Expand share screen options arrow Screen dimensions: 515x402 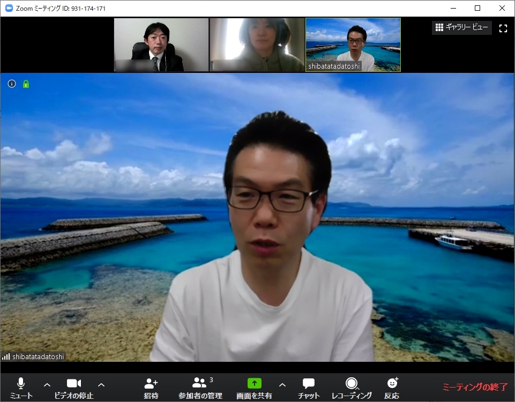[x=282, y=384]
